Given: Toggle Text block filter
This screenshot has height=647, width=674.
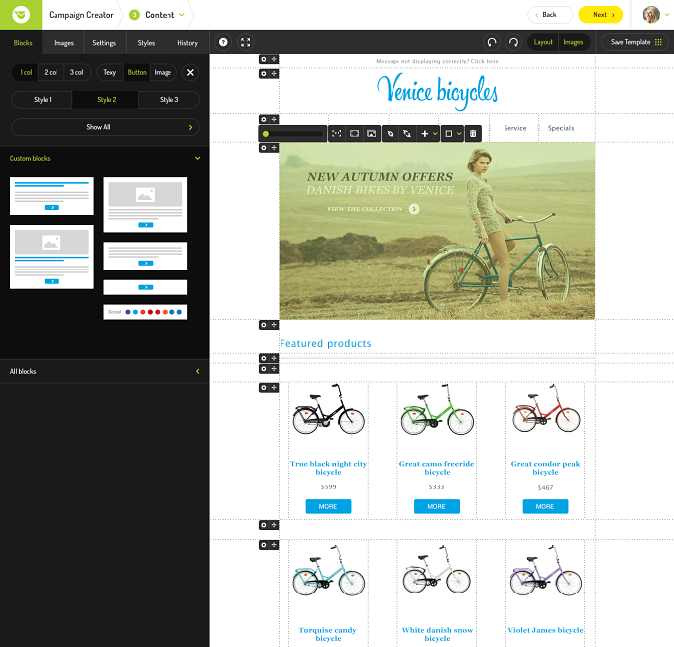Looking at the screenshot, I should pyautogui.click(x=110, y=72).
